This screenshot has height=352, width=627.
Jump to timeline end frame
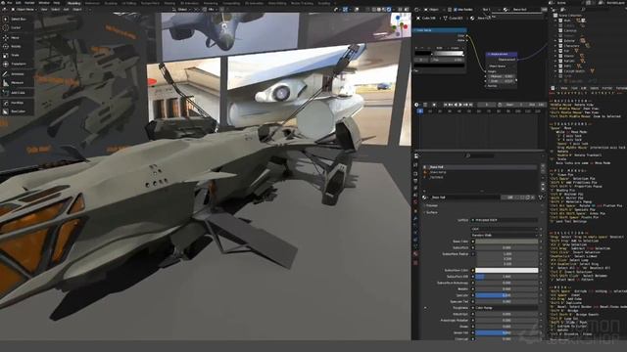coord(471,105)
